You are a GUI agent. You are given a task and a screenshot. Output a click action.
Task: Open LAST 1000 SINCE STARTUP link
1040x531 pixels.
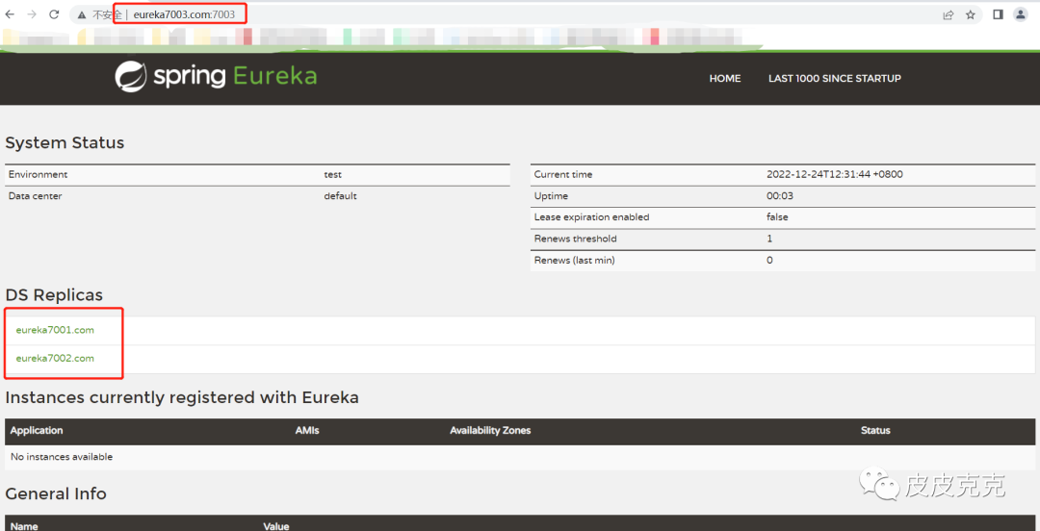tap(834, 78)
